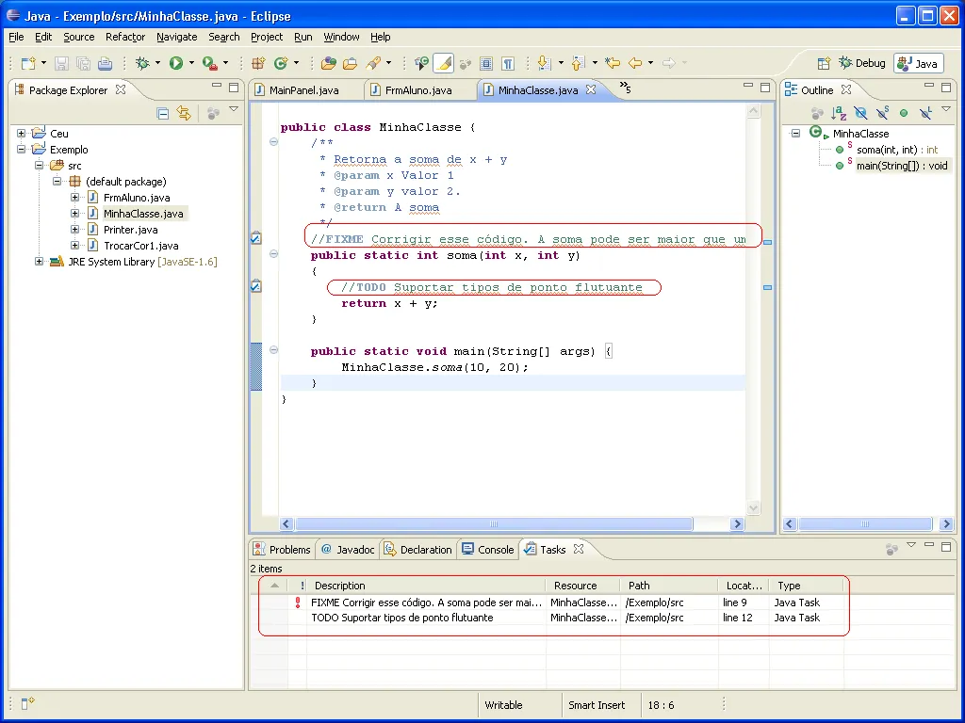This screenshot has width=965, height=723.
Task: Click the back navigation arrow in toolbar
Action: (635, 63)
